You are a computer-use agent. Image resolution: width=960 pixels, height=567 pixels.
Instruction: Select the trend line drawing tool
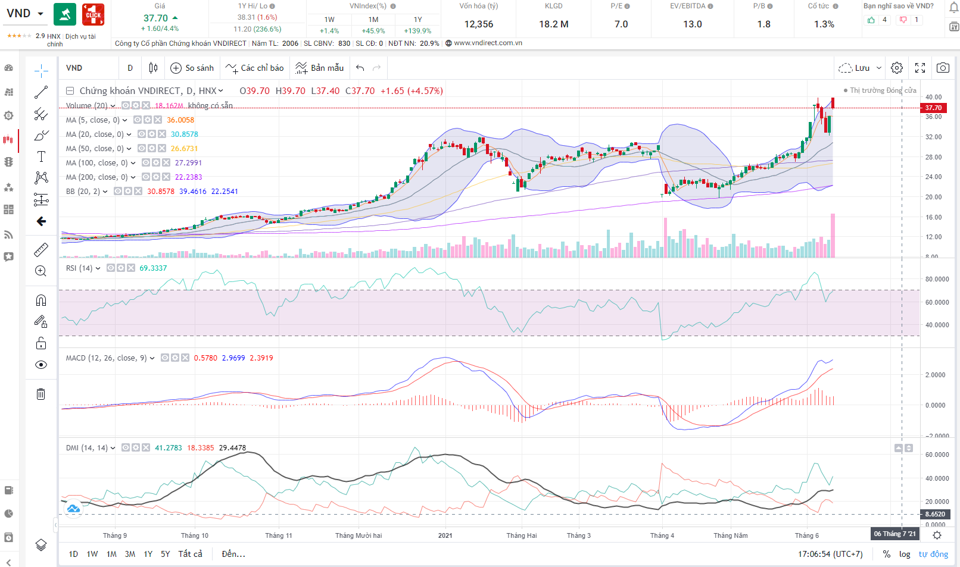coord(41,92)
